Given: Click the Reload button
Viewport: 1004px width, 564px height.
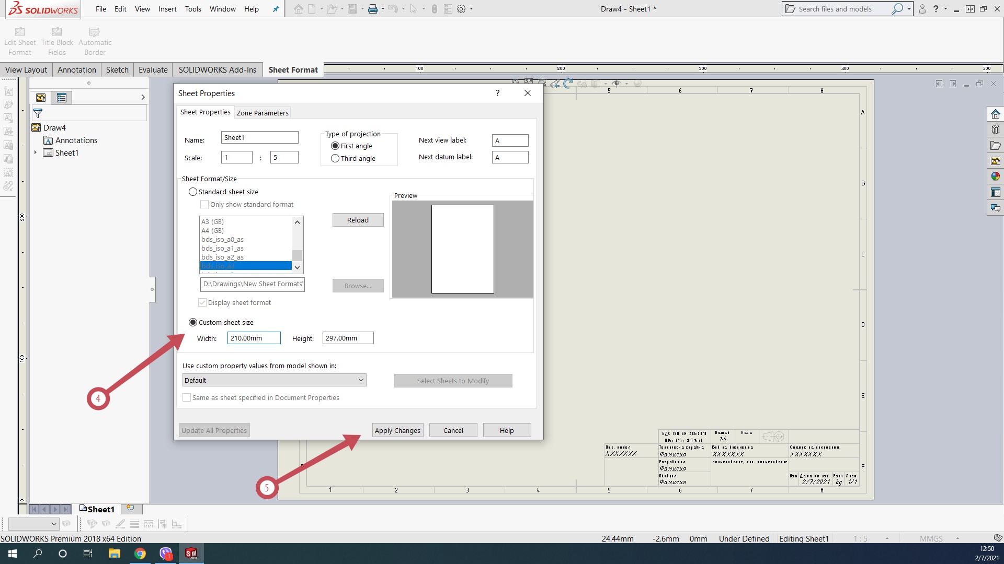Looking at the screenshot, I should click(x=358, y=220).
